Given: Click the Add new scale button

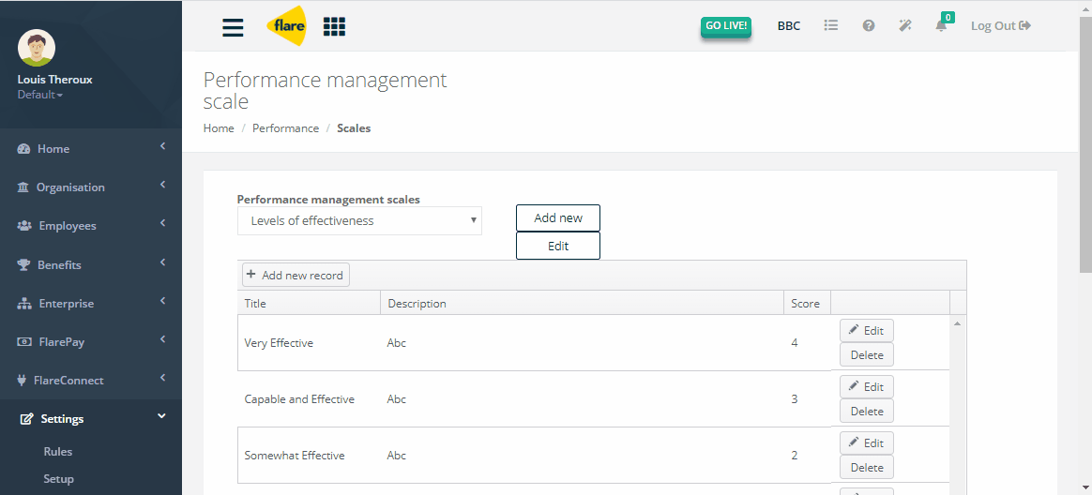Looking at the screenshot, I should (558, 217).
